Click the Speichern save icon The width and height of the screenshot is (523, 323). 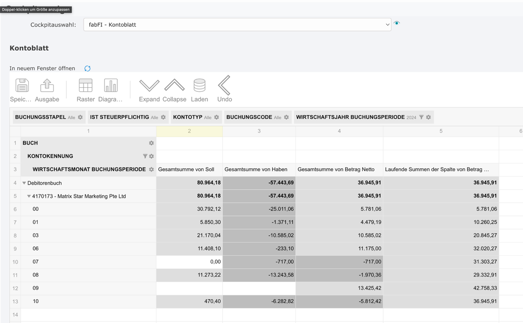tap(22, 86)
